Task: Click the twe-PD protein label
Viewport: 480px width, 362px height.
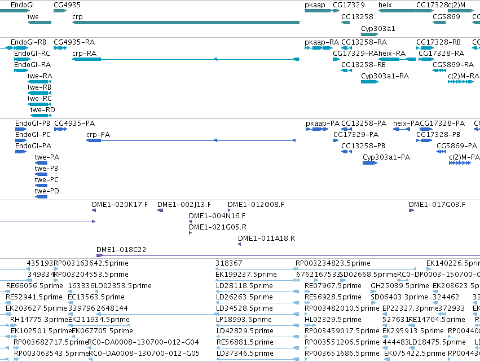Action: (x=47, y=191)
